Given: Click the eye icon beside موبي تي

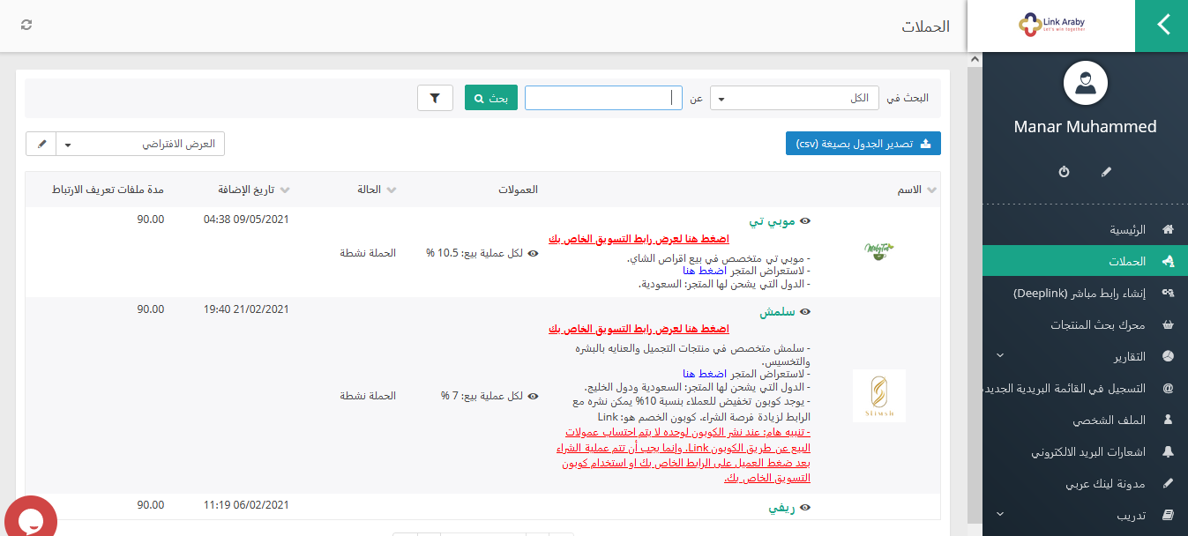Looking at the screenshot, I should (804, 221).
